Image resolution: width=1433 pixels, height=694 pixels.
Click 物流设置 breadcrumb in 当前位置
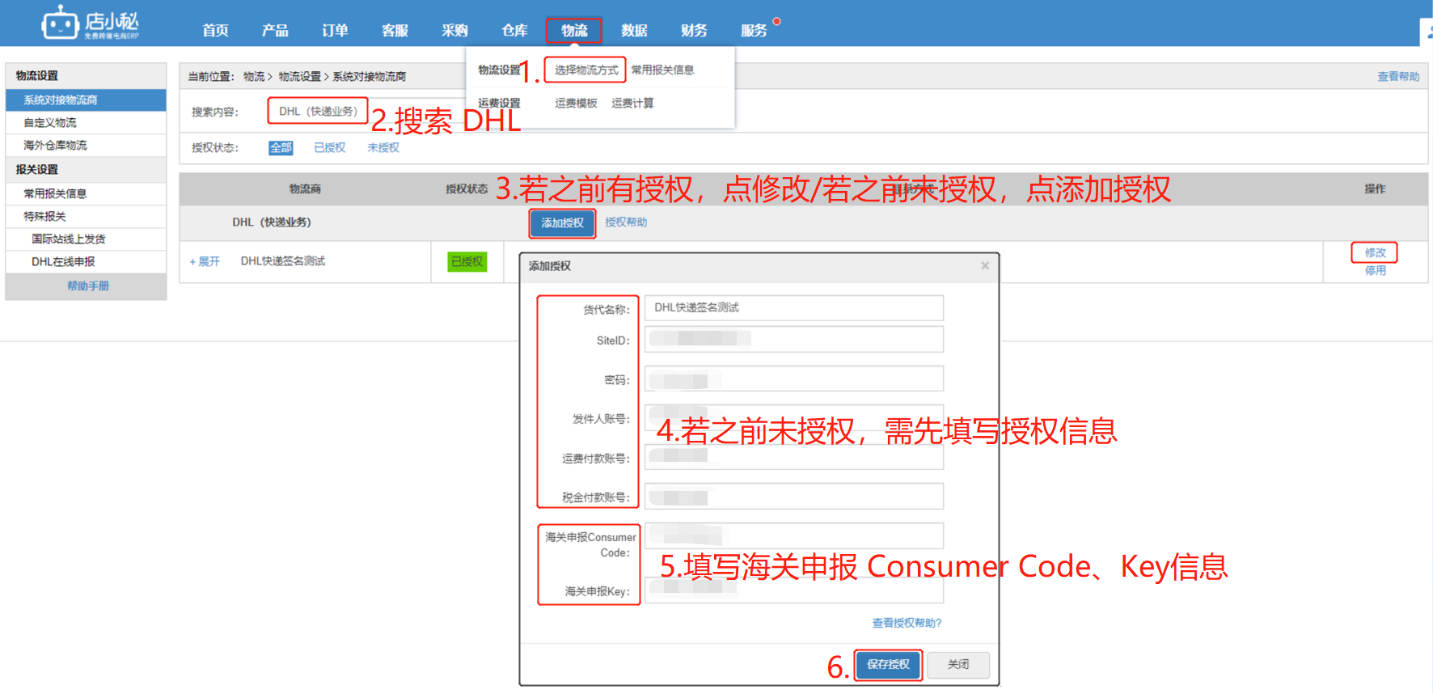click(300, 76)
